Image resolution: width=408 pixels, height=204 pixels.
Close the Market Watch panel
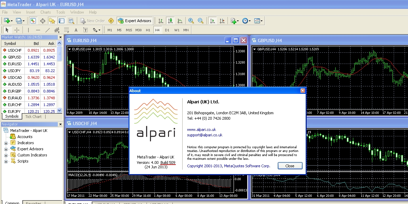[x=61, y=37]
